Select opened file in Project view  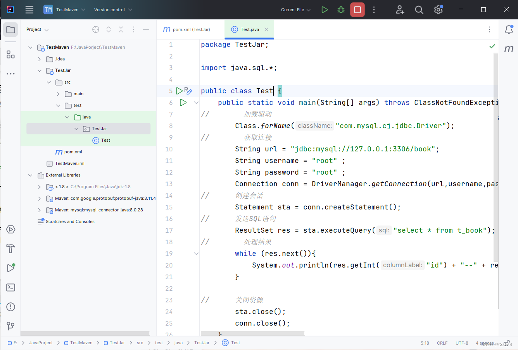click(96, 29)
